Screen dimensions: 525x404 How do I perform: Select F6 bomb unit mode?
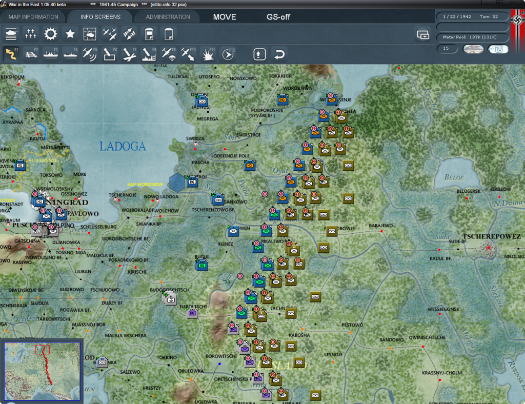[x=110, y=54]
